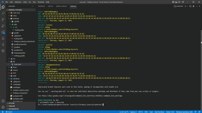202x113 pixels.
Task: Open the docs.gradle.org link in terminal
Action: [x=82, y=96]
